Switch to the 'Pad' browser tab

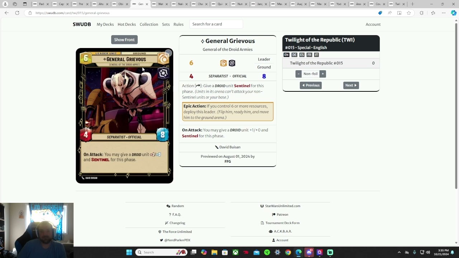coord(41,4)
